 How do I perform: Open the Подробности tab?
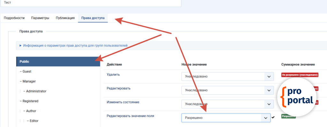coord(14,18)
